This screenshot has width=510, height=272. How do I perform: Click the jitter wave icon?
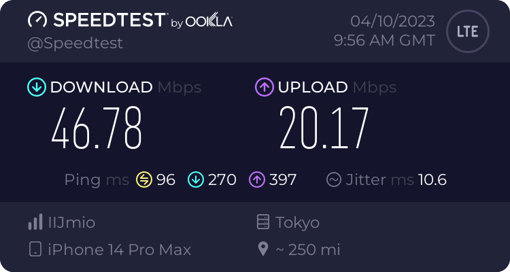[x=334, y=180]
